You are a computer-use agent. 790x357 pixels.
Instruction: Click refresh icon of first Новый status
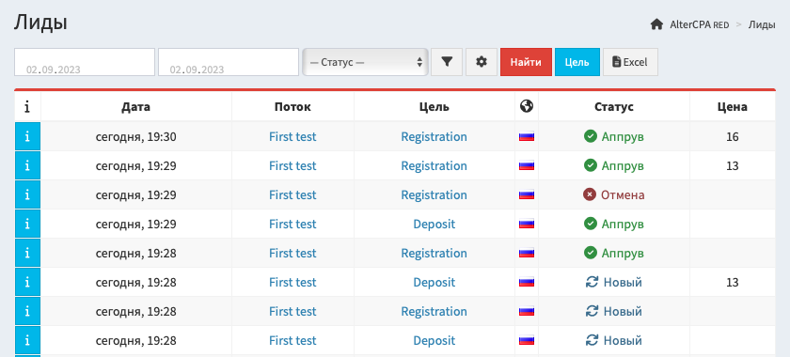coord(592,282)
